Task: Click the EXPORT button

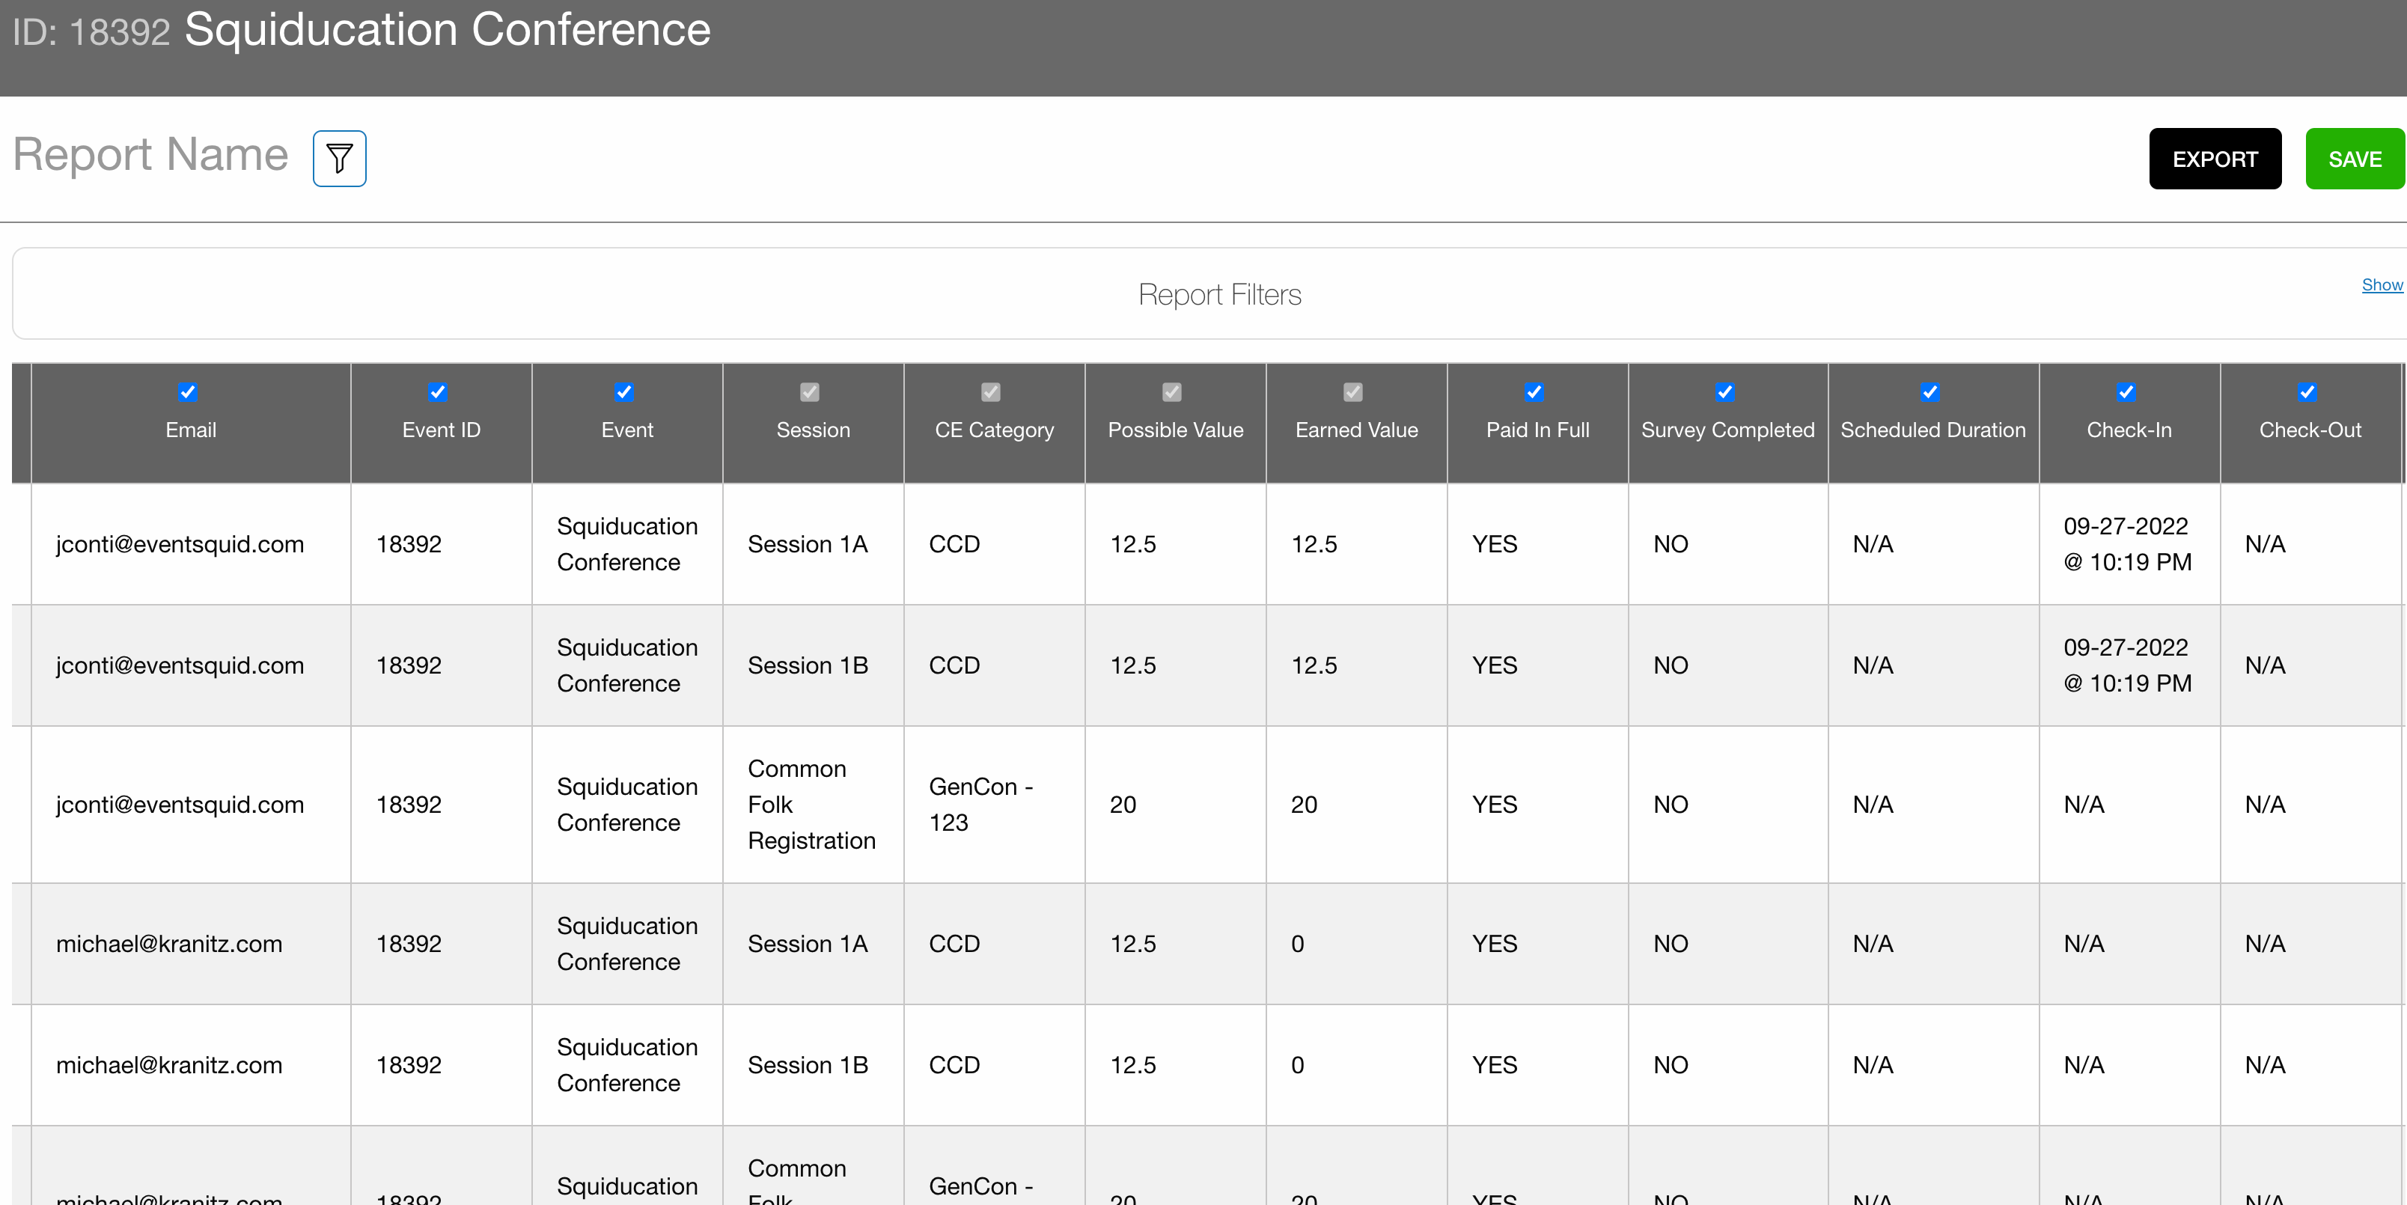Action: pos(2215,159)
